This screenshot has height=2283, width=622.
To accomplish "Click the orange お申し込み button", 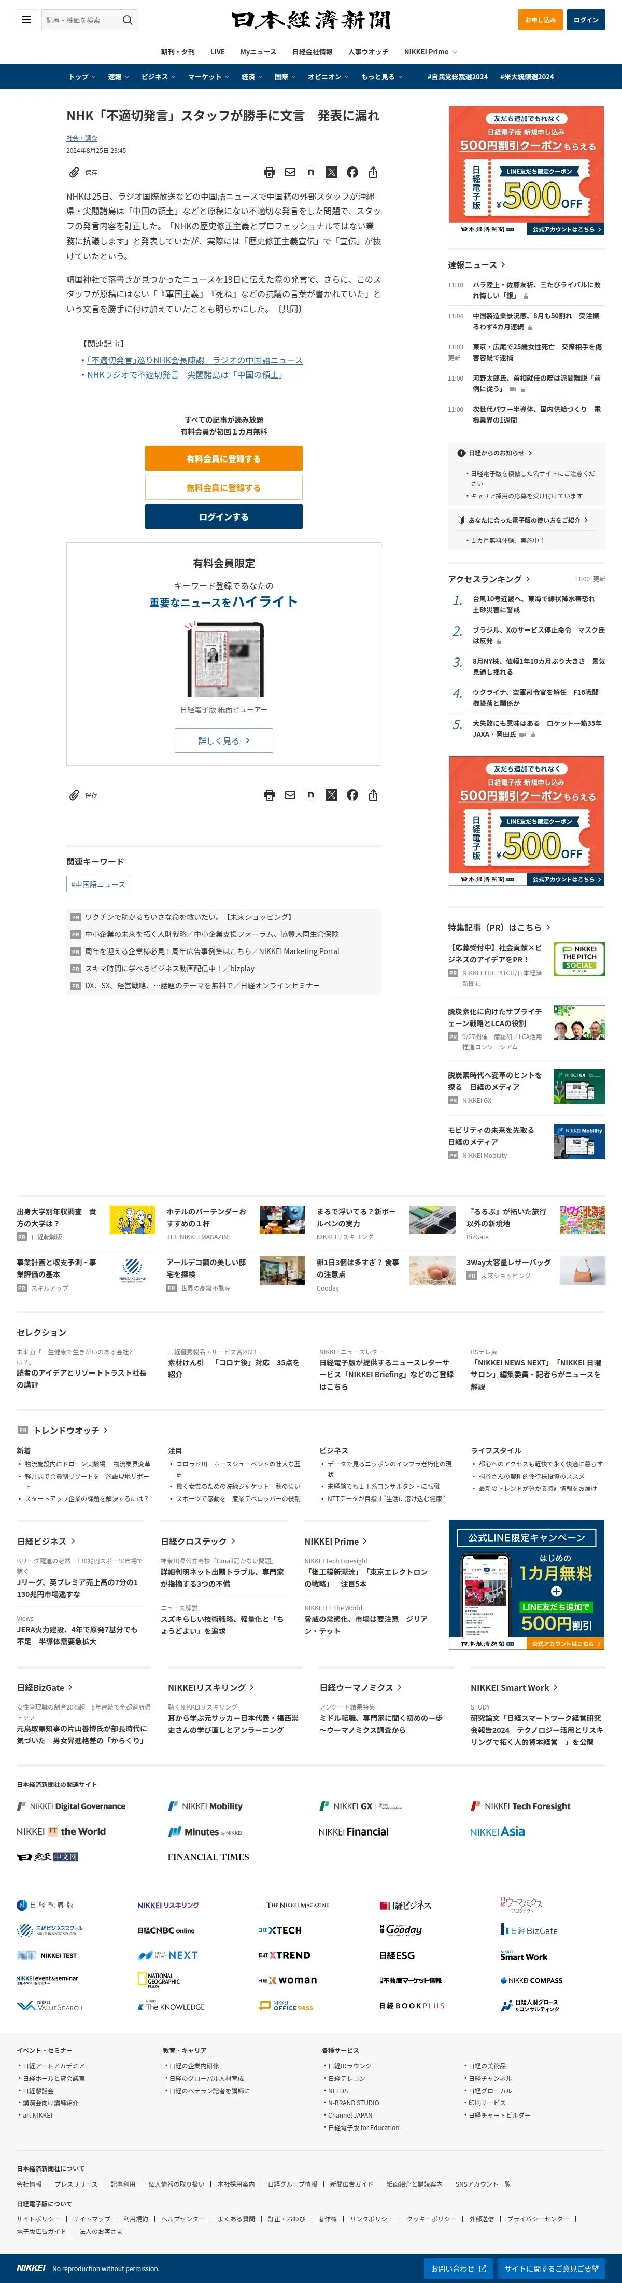I will pyautogui.click(x=541, y=20).
